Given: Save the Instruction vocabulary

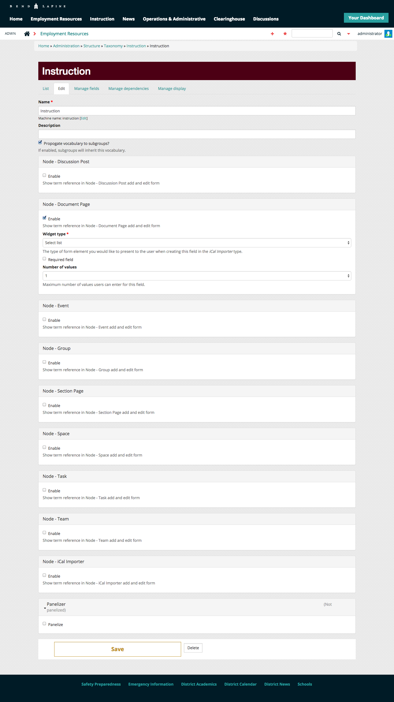Looking at the screenshot, I should pos(117,649).
